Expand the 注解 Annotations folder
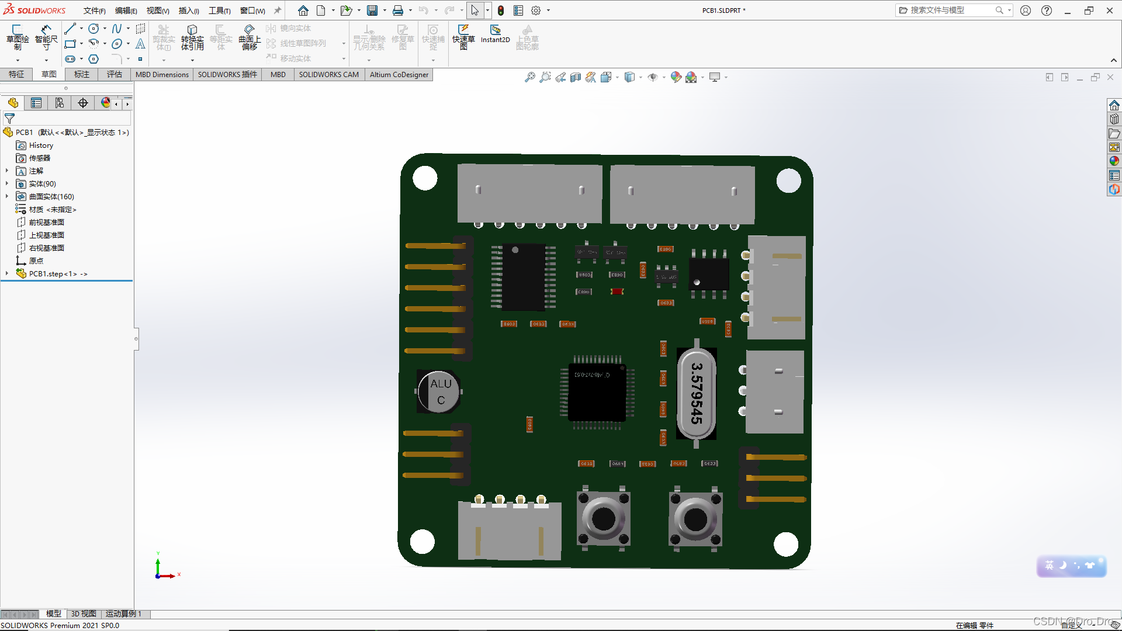This screenshot has width=1122, height=631. point(7,171)
